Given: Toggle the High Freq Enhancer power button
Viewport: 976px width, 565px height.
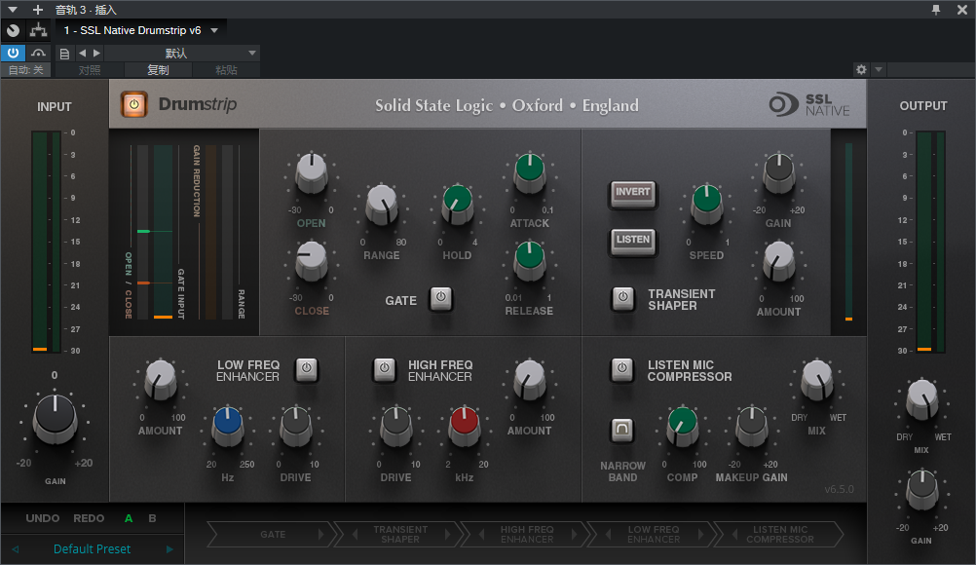Looking at the screenshot, I should [x=384, y=369].
